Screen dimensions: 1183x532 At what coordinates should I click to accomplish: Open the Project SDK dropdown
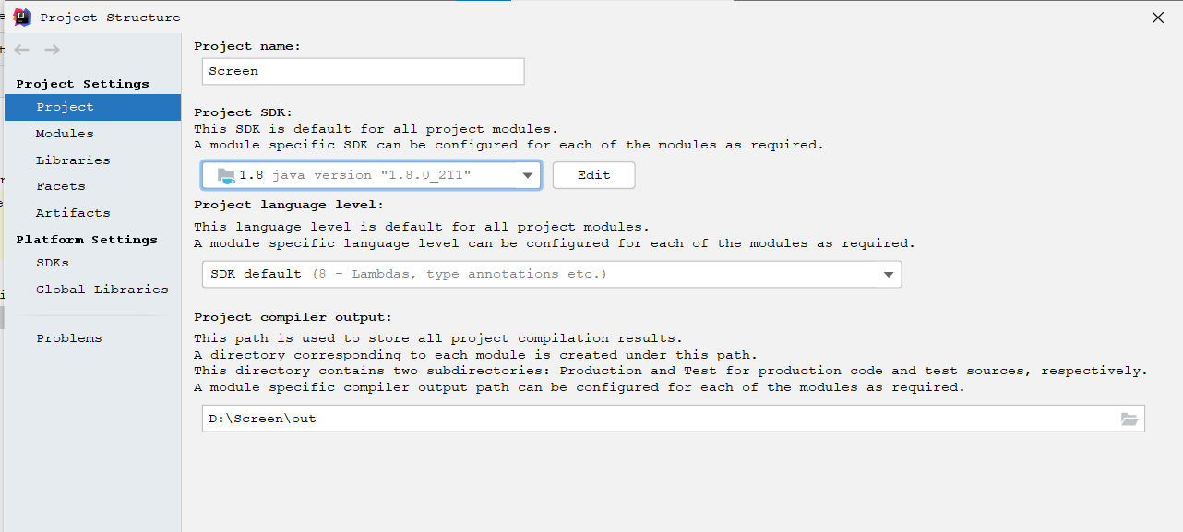[x=528, y=174]
